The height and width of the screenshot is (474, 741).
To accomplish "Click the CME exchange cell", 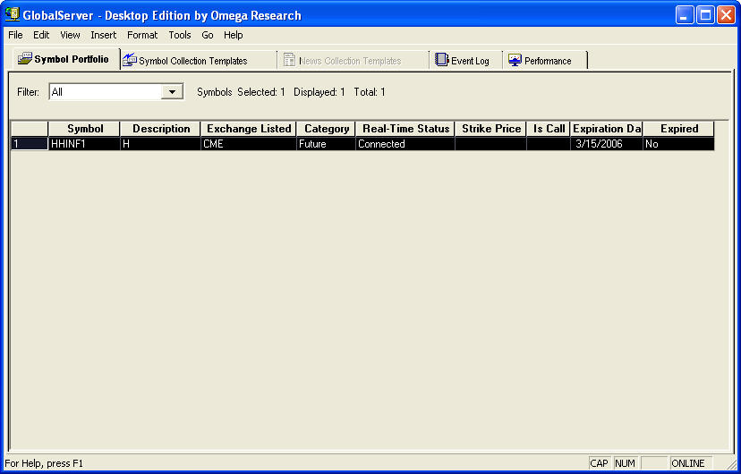I will click(x=249, y=144).
